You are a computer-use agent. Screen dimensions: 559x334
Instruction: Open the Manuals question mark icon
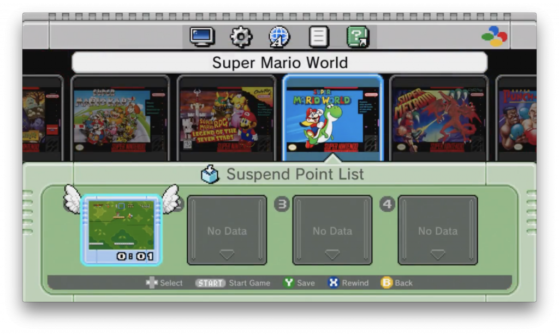(358, 37)
